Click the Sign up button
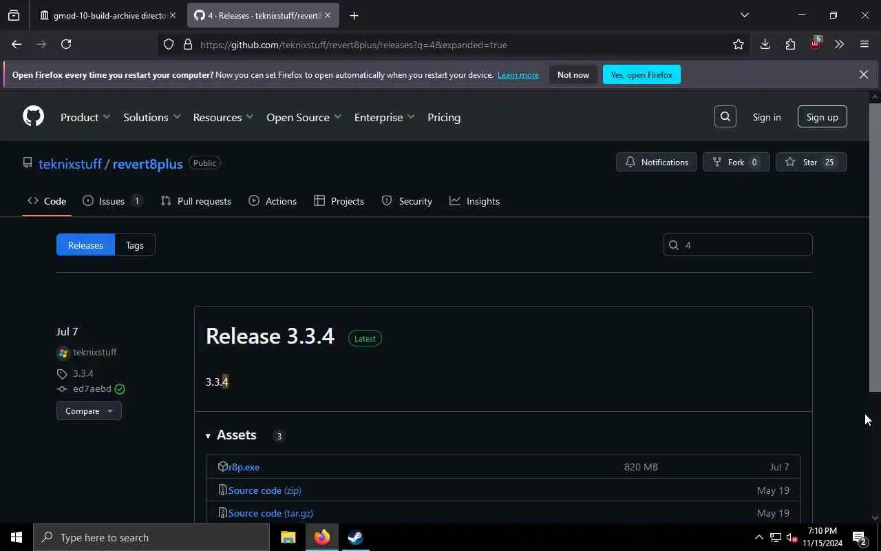 pos(822,117)
